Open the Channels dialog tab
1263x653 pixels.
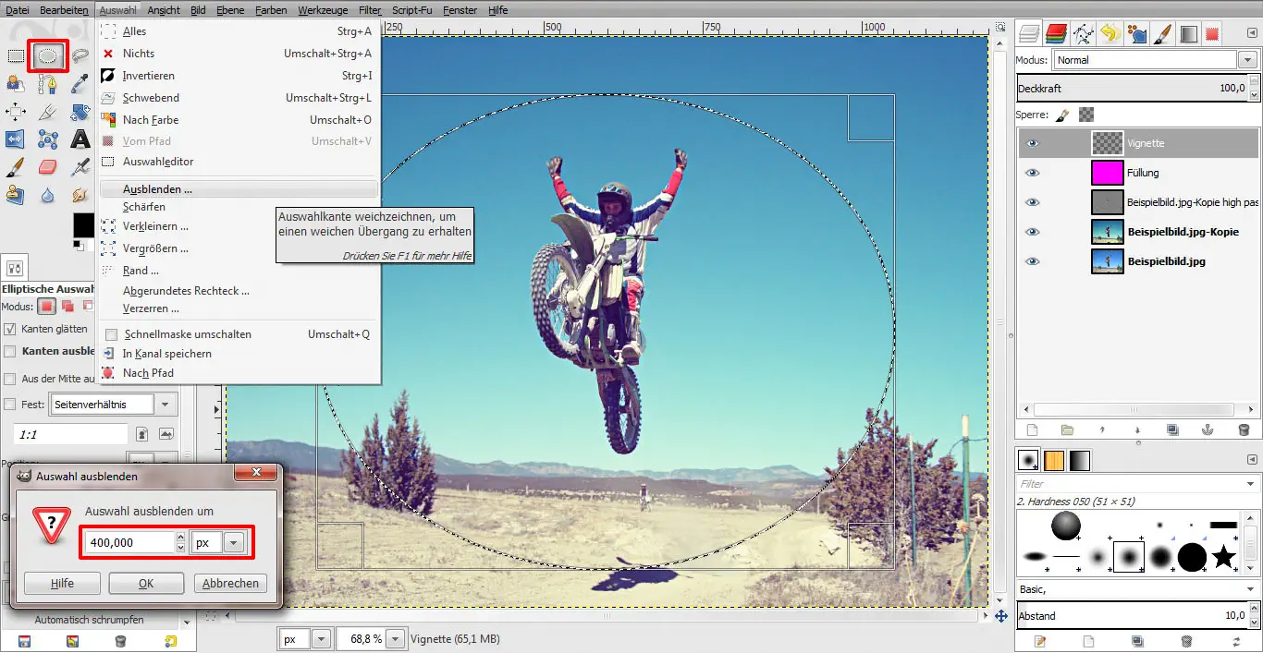coord(1055,33)
